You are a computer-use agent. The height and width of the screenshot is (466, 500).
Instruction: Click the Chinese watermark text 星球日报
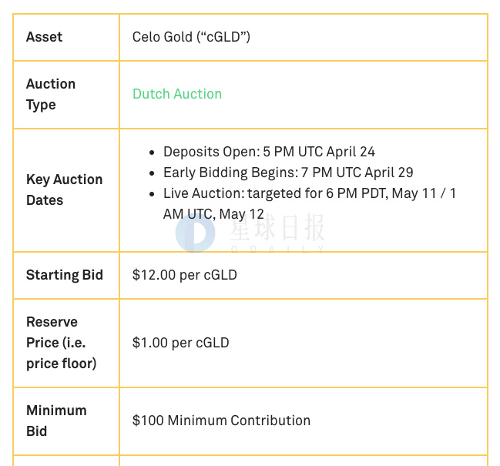(277, 227)
